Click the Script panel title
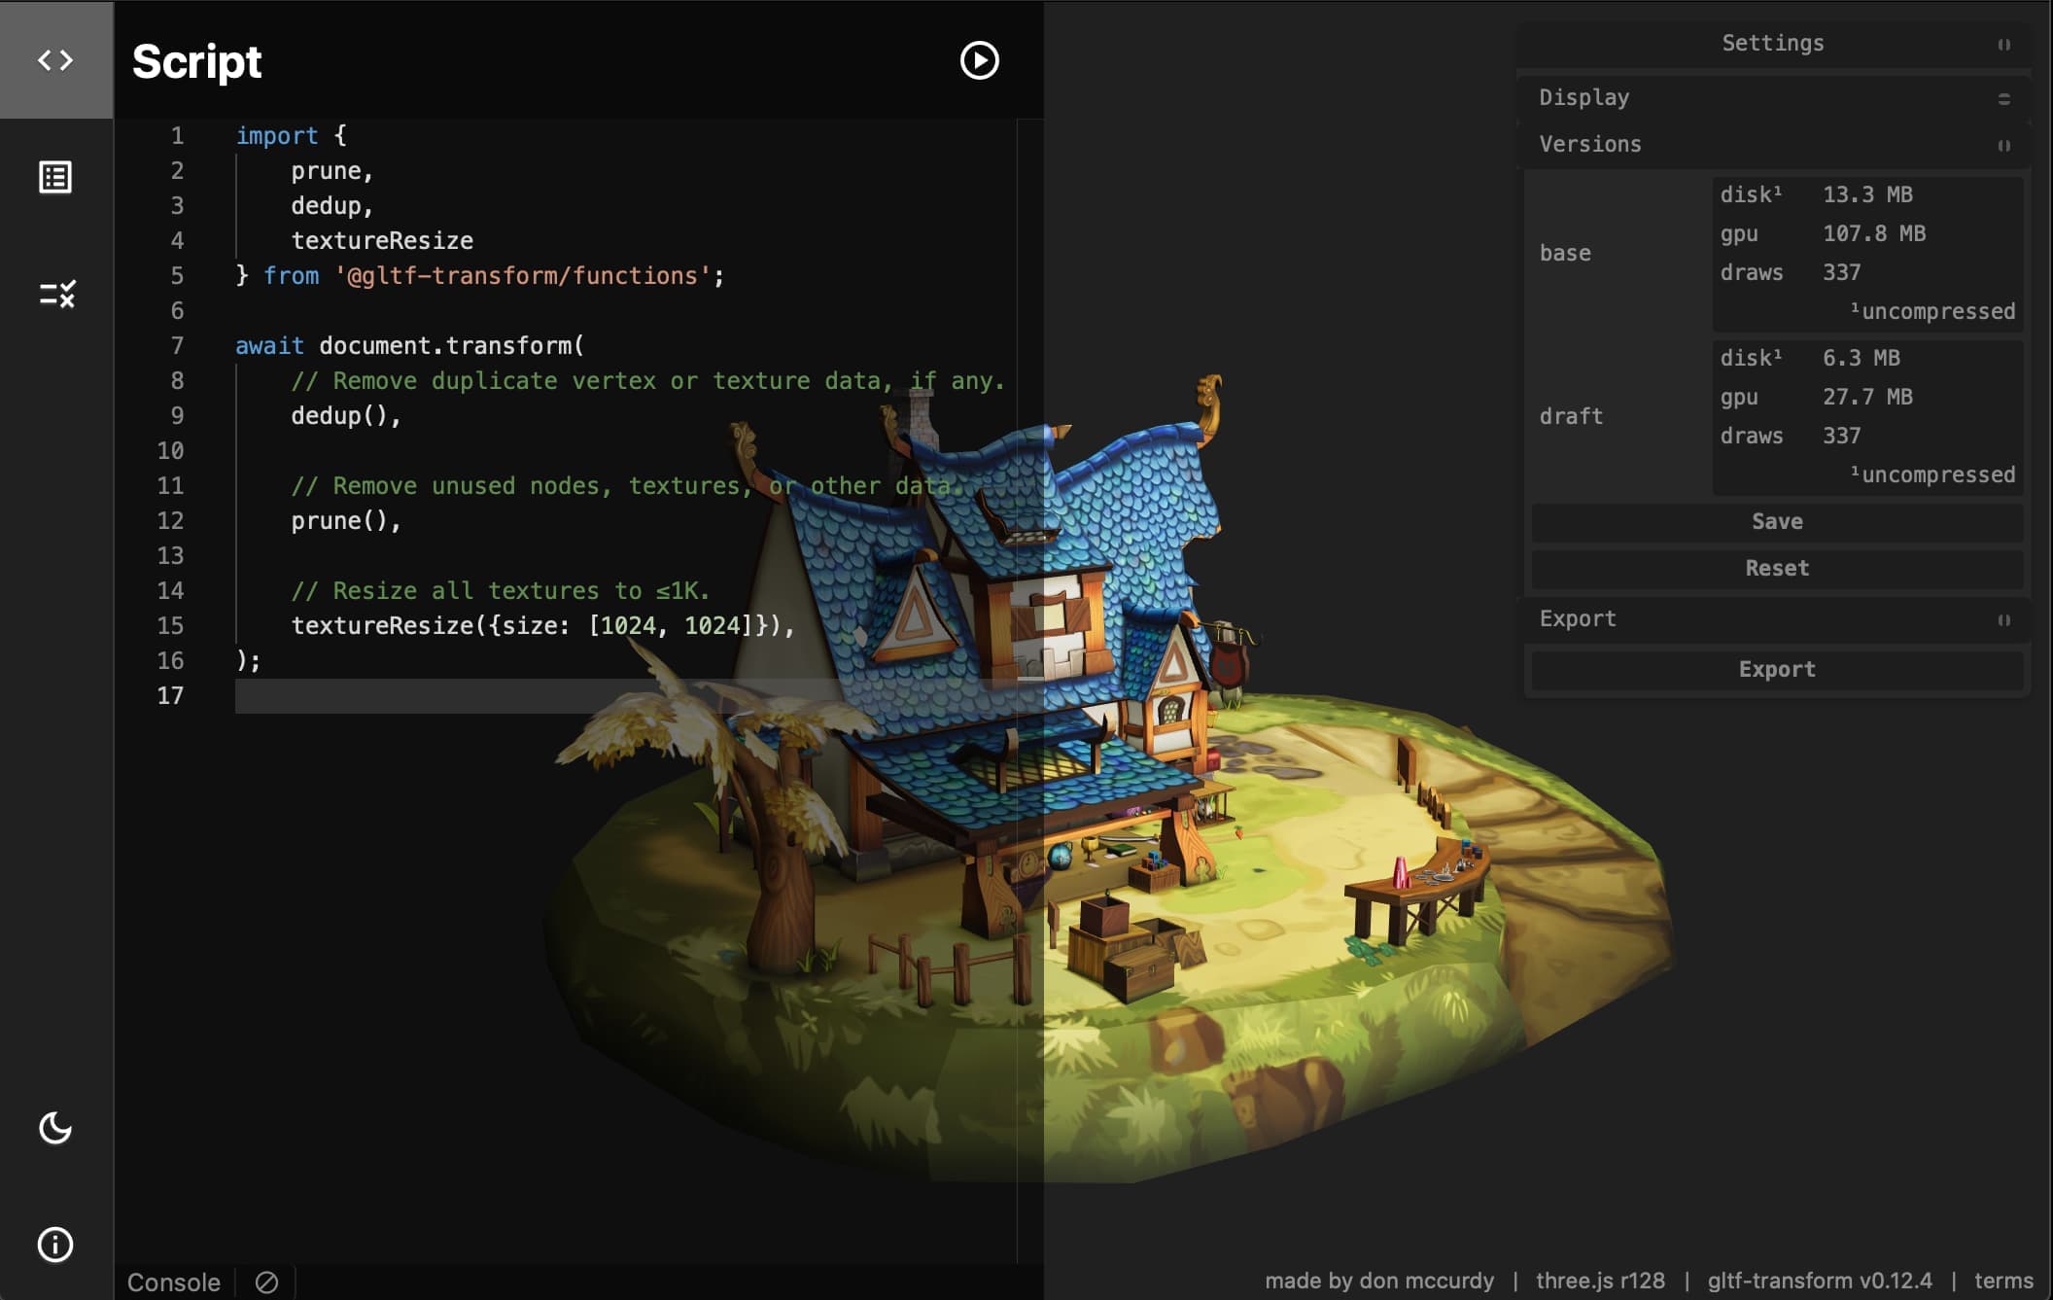Screen dimensions: 2053x1300 pos(196,61)
